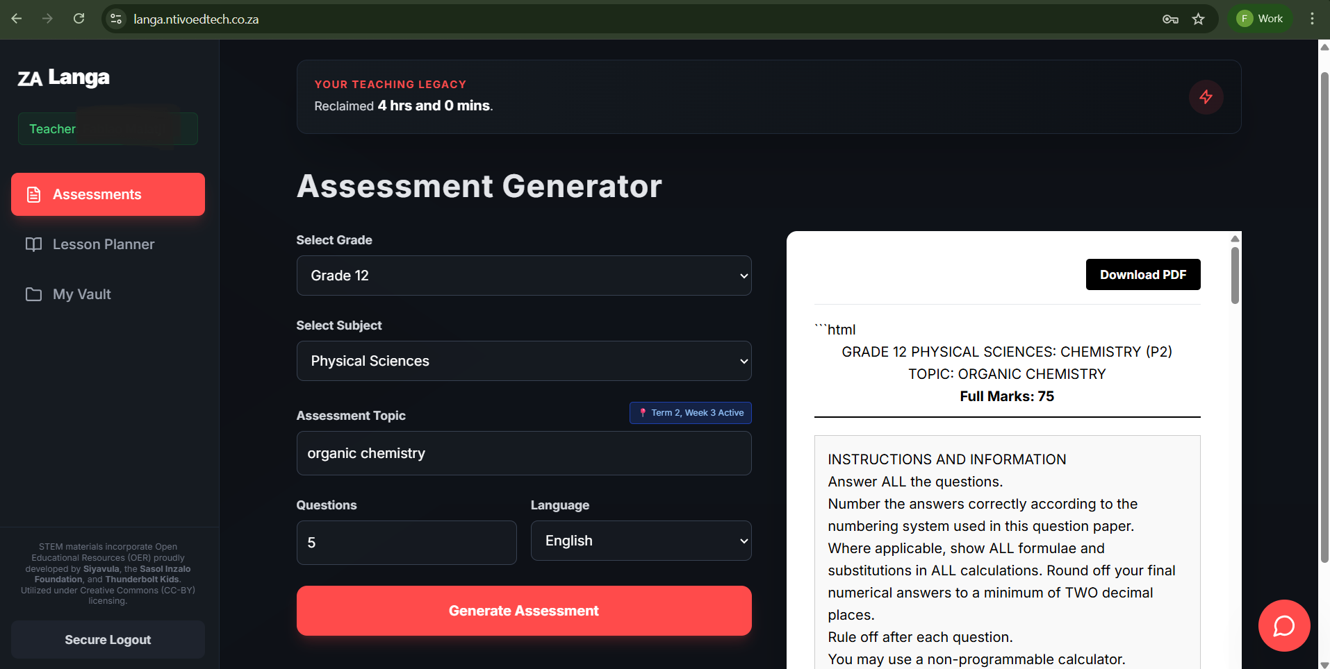
Task: Click Secure Logout button
Action: 108,640
